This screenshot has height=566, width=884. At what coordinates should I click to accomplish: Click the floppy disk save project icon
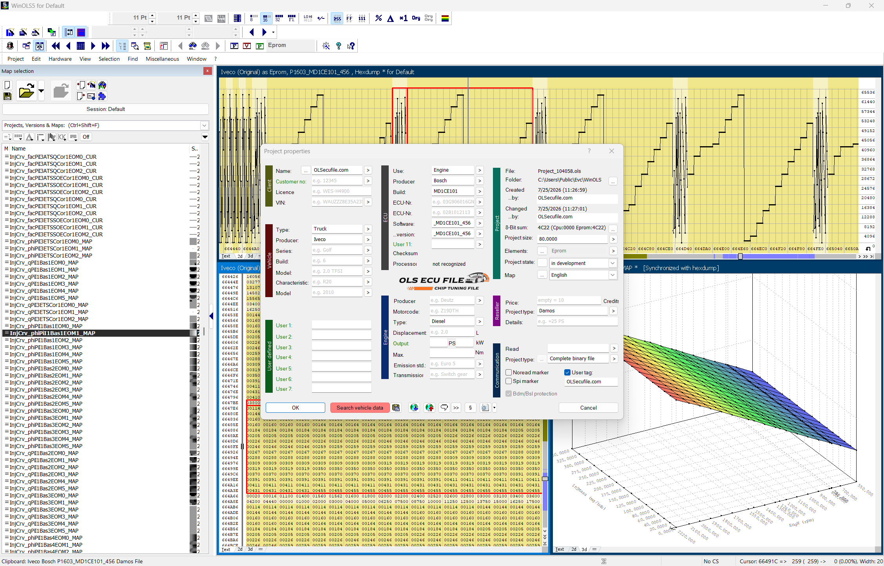(7, 96)
